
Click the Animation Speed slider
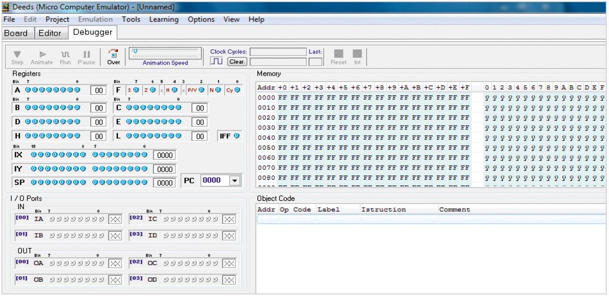[x=165, y=51]
